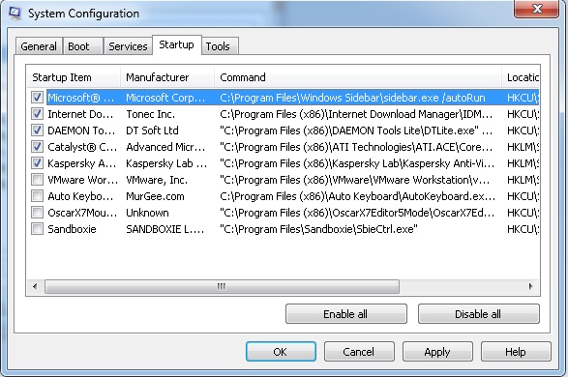
Task: Uncheck the DAEMON Tools startup checkbox
Action: click(37, 130)
